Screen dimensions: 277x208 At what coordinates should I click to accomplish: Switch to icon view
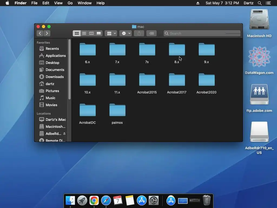point(77,33)
